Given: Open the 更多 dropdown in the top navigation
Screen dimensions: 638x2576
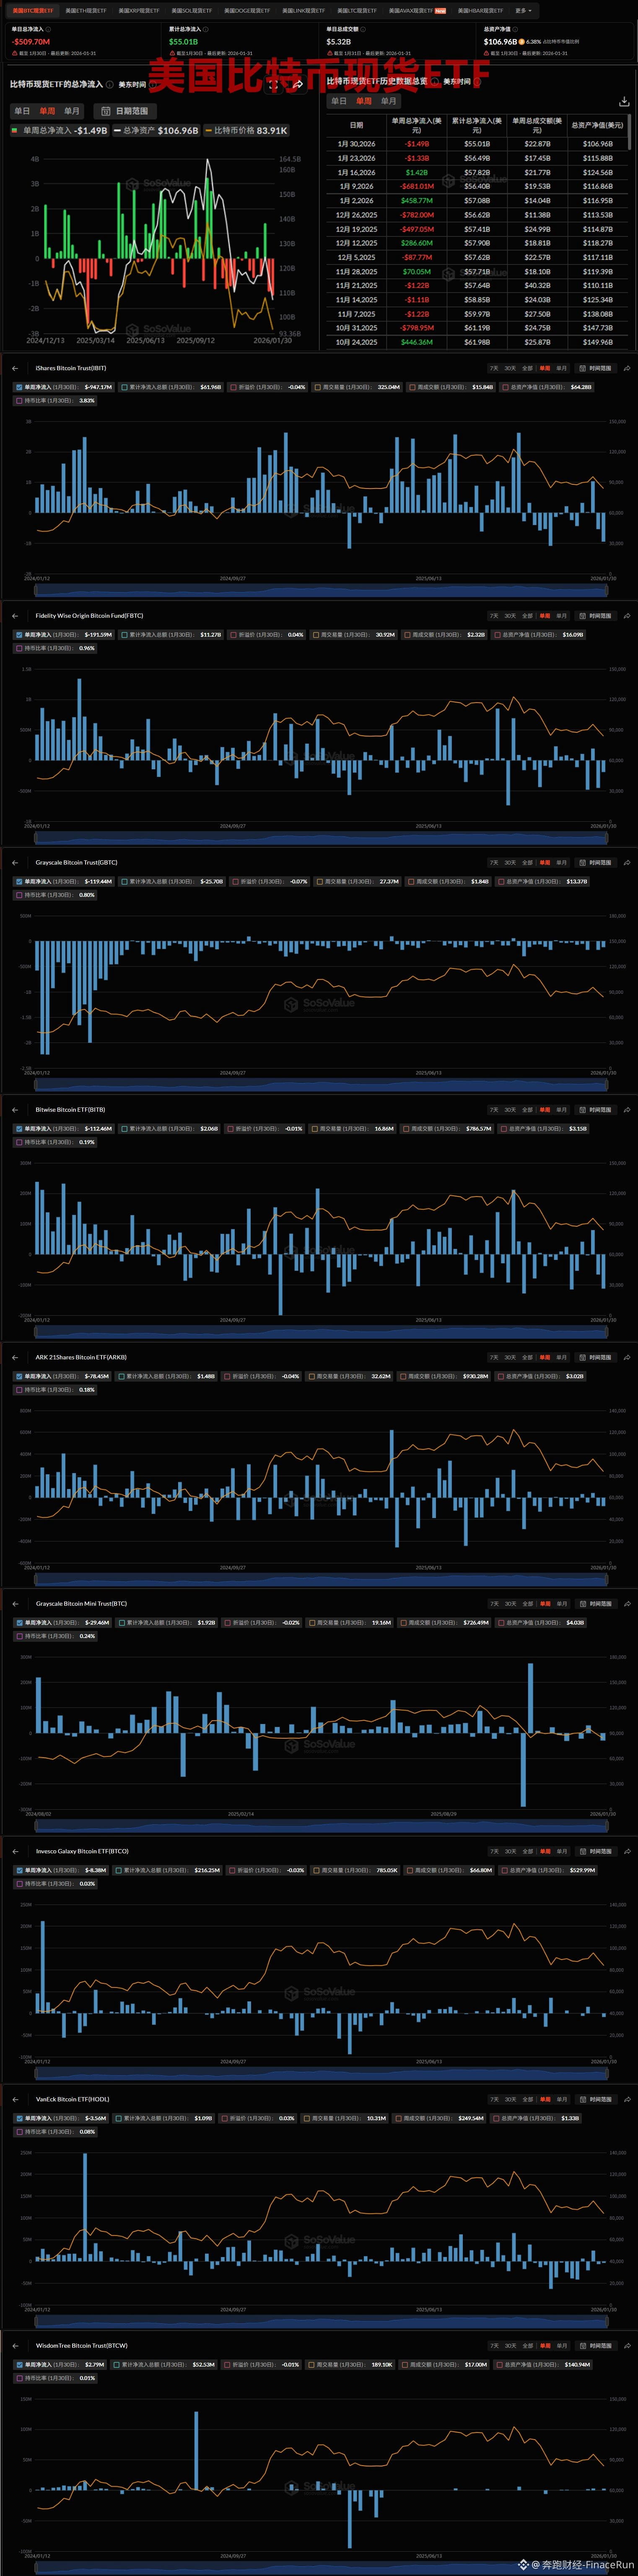Looking at the screenshot, I should (523, 10).
